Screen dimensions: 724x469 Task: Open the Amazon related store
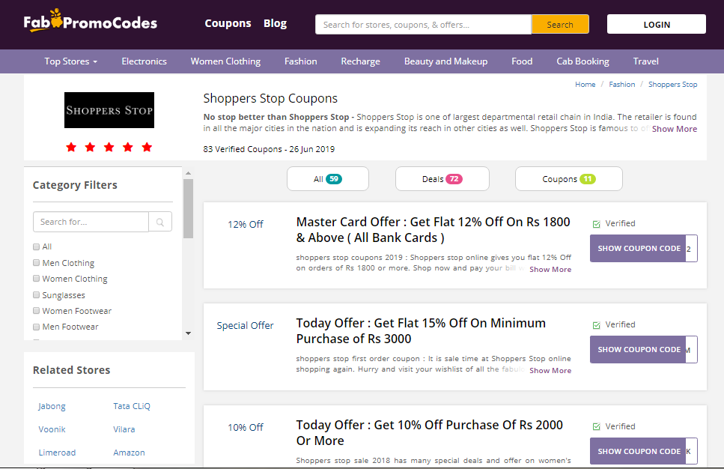coord(129,453)
